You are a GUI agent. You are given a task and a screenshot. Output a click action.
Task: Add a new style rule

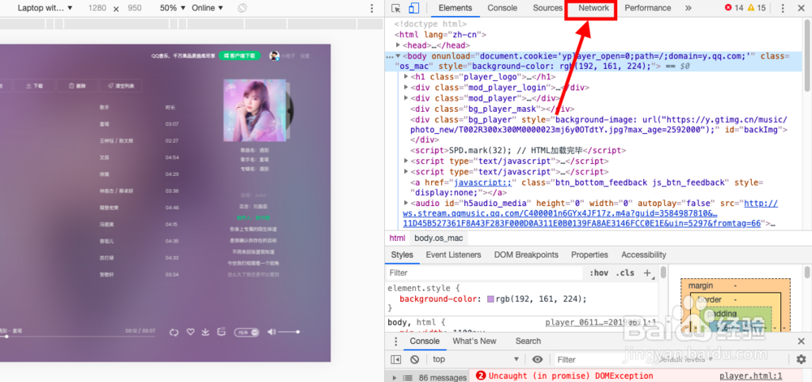point(647,273)
